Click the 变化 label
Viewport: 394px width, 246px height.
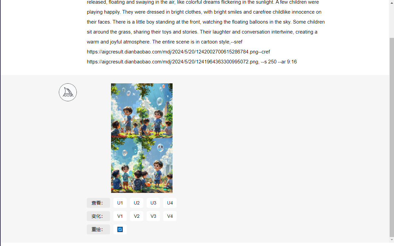98,216
